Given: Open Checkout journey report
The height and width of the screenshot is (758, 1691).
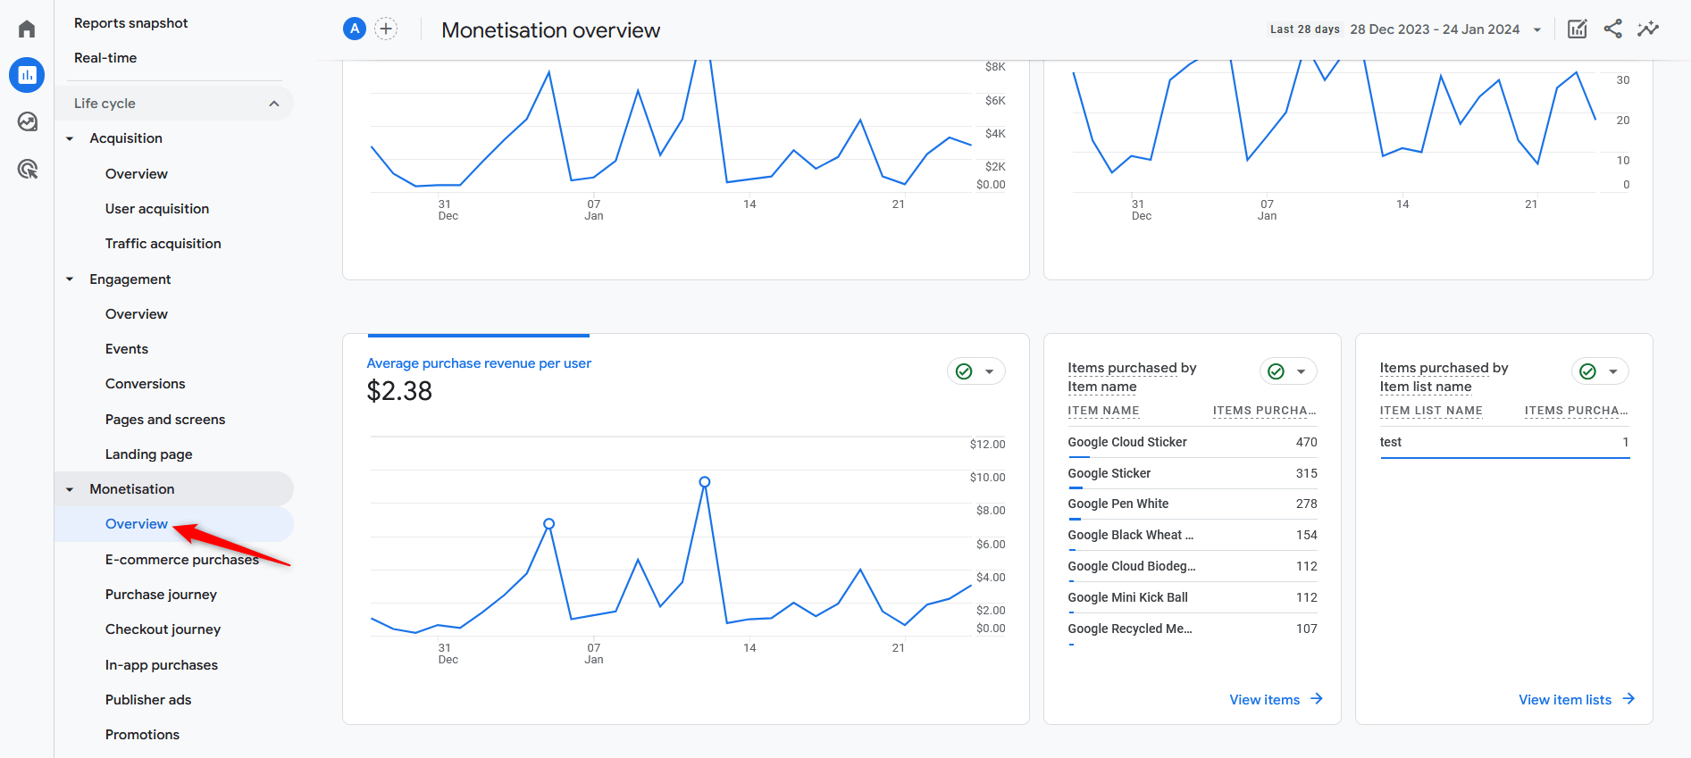Looking at the screenshot, I should point(163,629).
